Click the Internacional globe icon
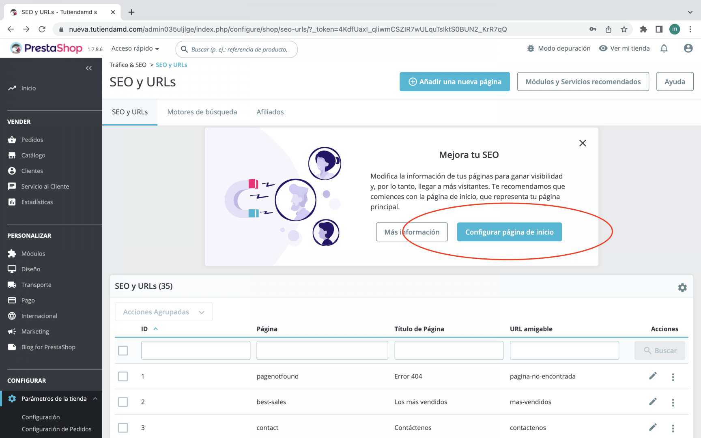Image resolution: width=701 pixels, height=438 pixels. (12, 316)
